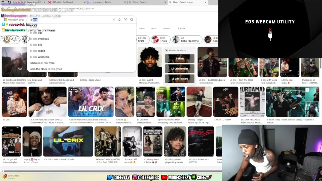Open the MURDAMAN single cover thumbnail
This screenshot has height=181, width=322.
click(252, 102)
